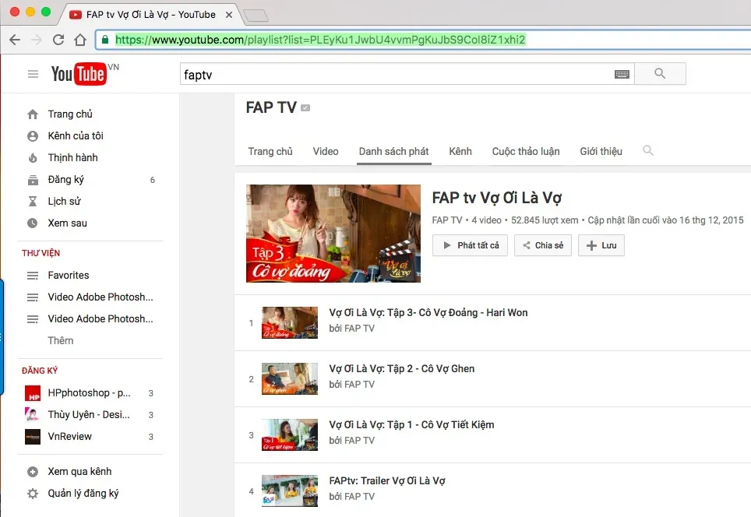Click the browser home icon
Viewport: 751px width, 517px height.
[x=80, y=40]
